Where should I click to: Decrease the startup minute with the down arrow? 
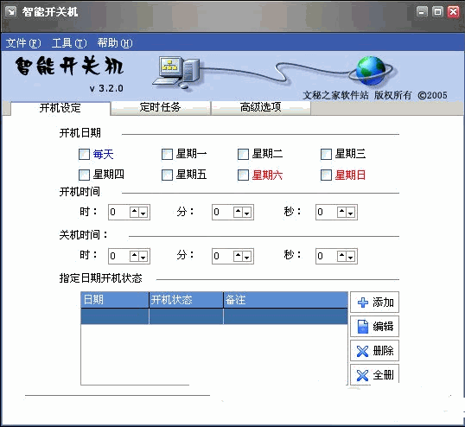(x=246, y=212)
